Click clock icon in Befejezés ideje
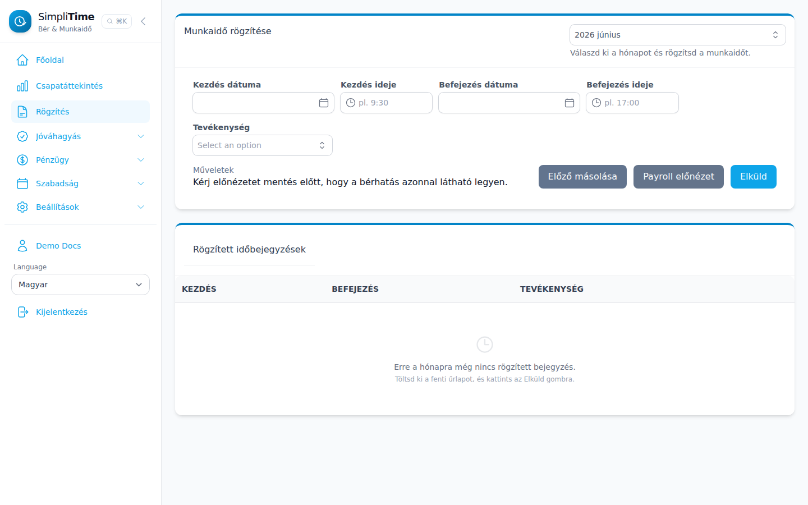The height and width of the screenshot is (505, 808). coord(596,103)
